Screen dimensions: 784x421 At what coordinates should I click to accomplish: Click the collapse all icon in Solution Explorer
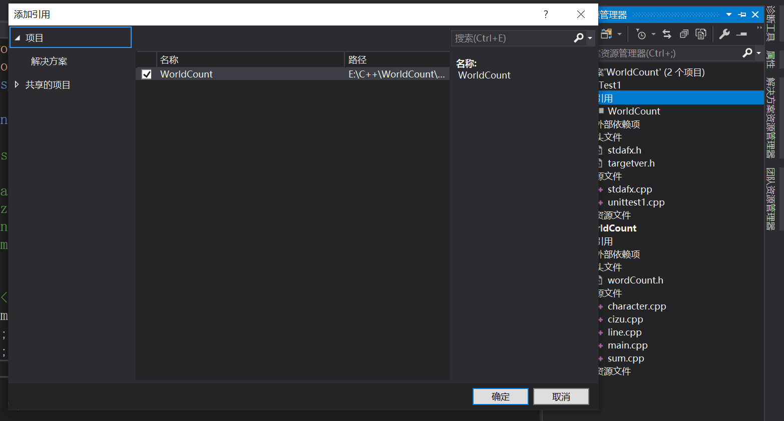(684, 34)
